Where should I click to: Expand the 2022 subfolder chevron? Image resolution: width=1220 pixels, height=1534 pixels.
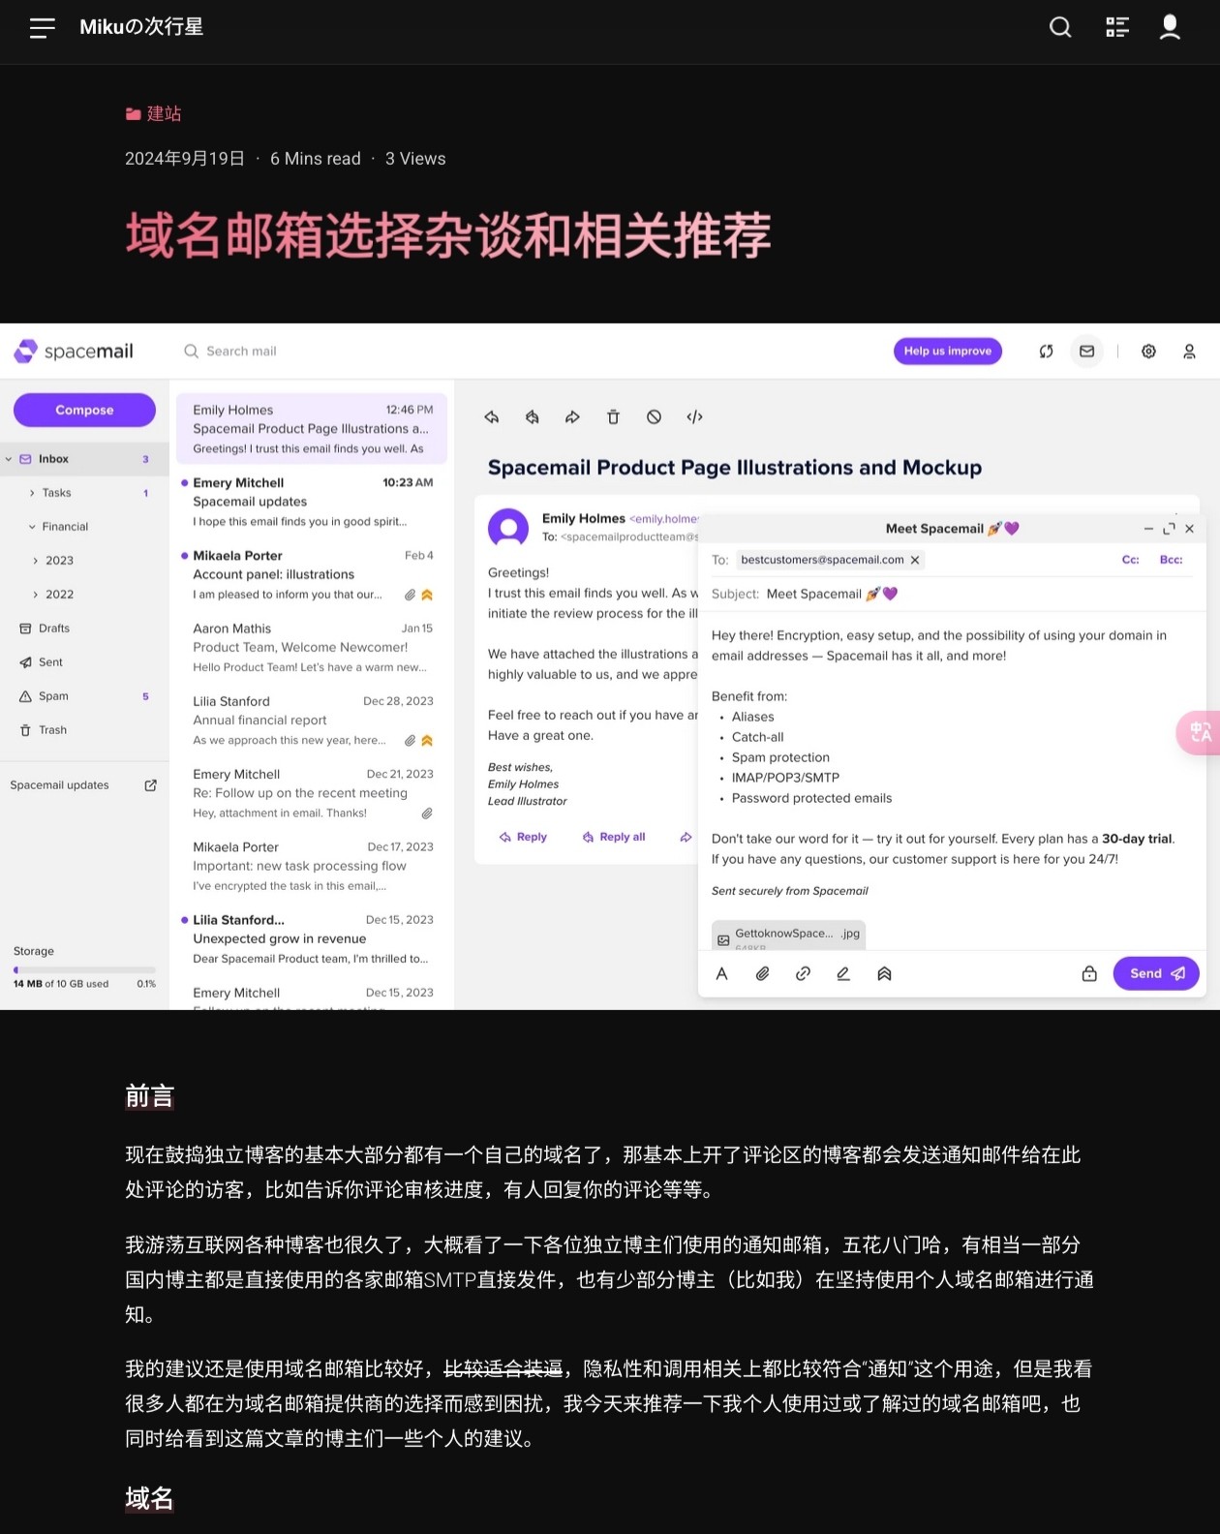tap(36, 595)
